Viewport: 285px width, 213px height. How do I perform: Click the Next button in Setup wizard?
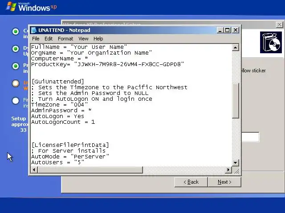(224, 182)
